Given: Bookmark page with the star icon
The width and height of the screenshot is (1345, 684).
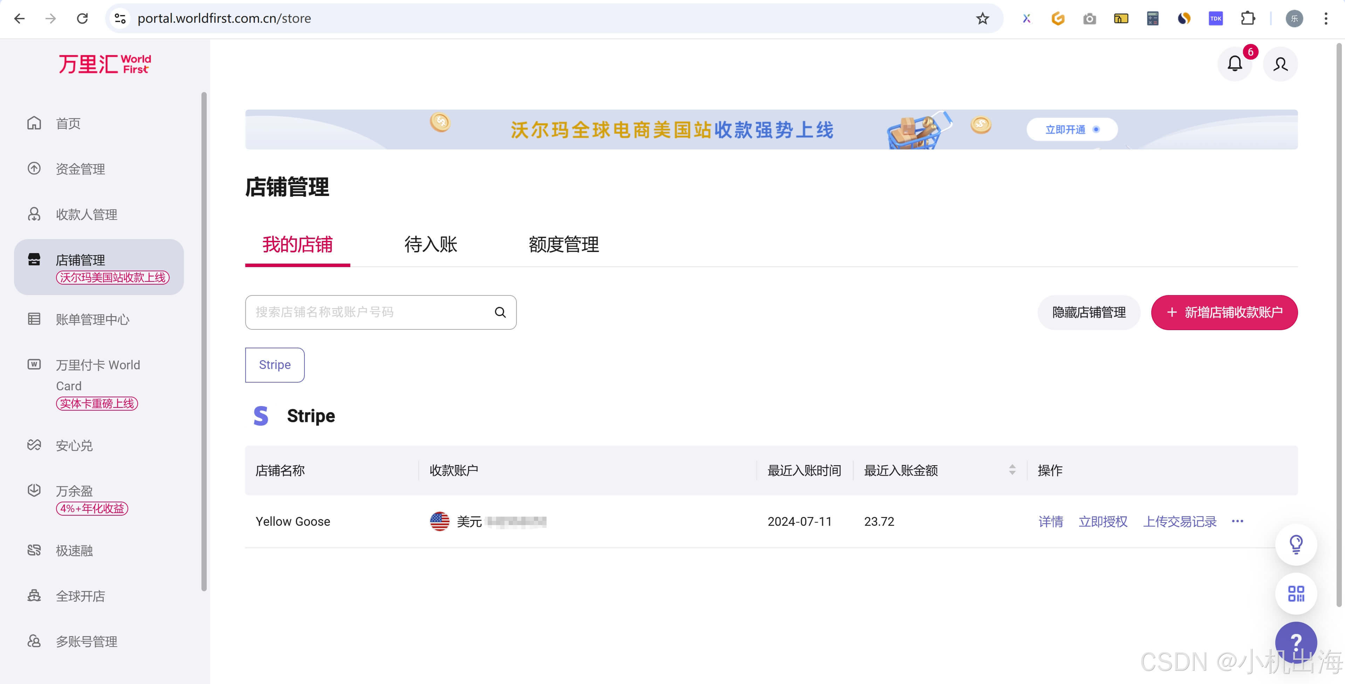Looking at the screenshot, I should pos(983,19).
